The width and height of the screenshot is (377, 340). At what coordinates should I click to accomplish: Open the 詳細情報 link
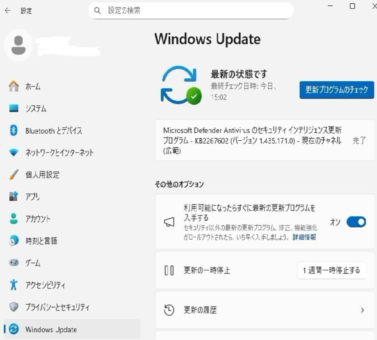click(x=303, y=238)
